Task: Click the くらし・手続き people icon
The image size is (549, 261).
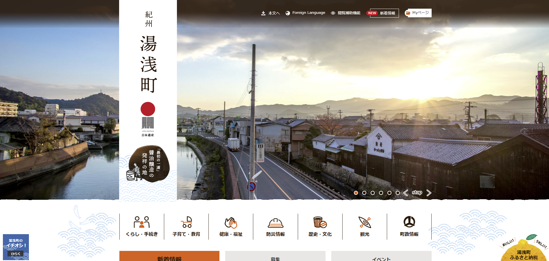Action: click(x=142, y=222)
